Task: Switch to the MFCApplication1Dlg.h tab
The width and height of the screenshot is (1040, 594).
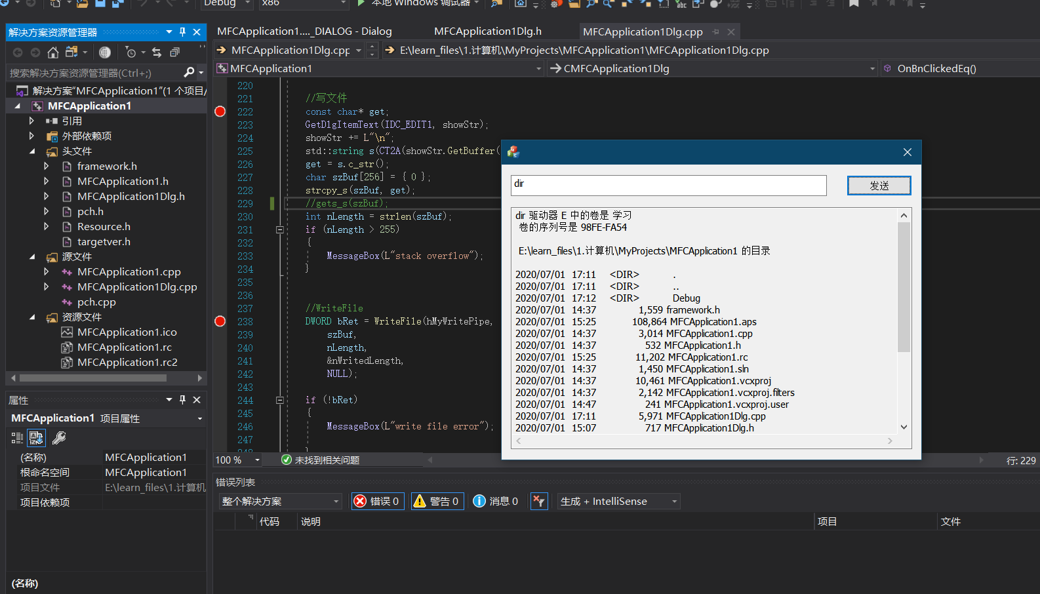Action: pyautogui.click(x=488, y=31)
